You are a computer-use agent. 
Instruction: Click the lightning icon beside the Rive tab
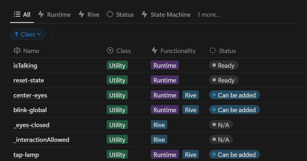pyautogui.click(x=81, y=14)
